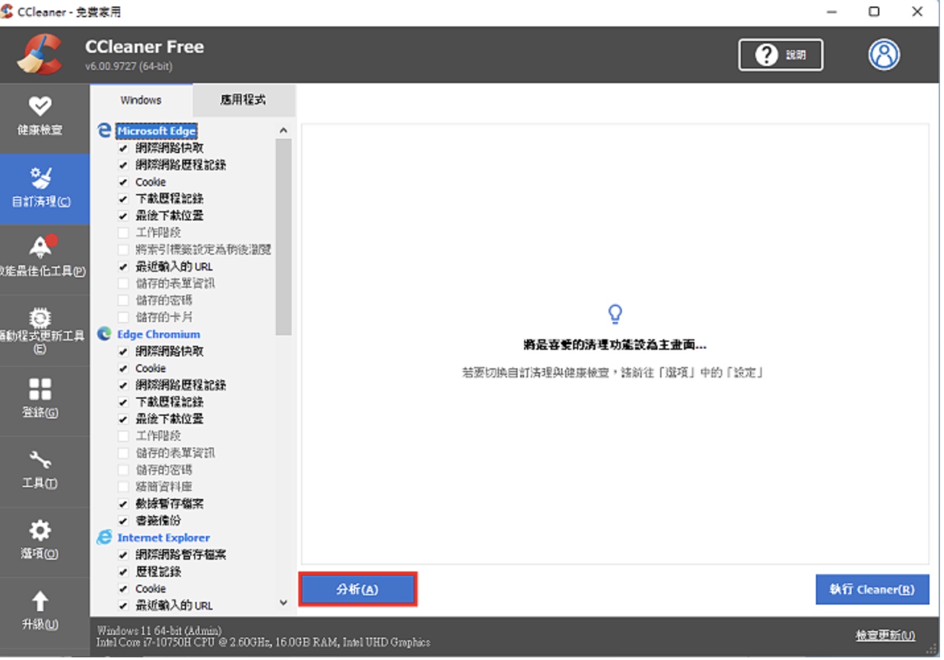Maximize the CCleaner window
Screen dimensions: 944x660
(874, 11)
